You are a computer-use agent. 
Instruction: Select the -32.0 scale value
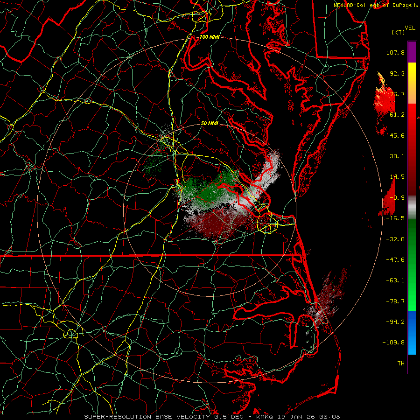395,239
